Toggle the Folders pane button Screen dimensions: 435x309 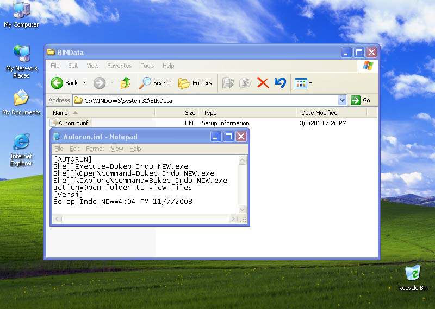tap(195, 83)
